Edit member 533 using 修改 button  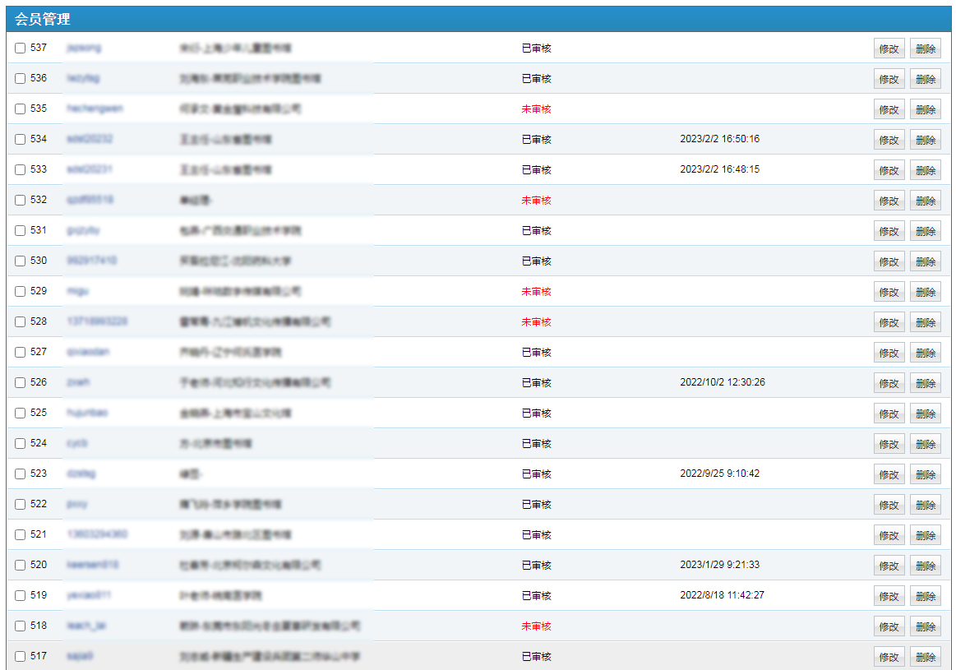pyautogui.click(x=889, y=170)
